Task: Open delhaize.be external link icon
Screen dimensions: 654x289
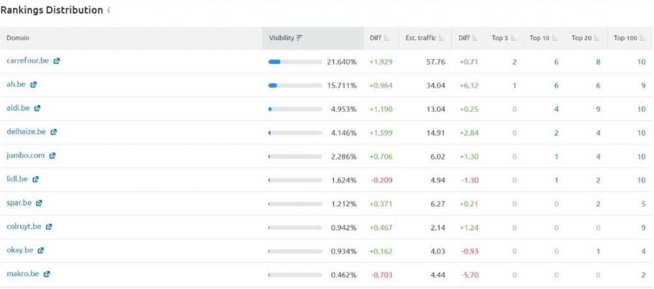Action: [x=54, y=132]
